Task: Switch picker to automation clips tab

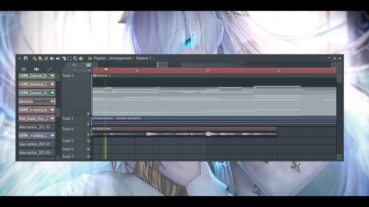Action: tap(49, 69)
